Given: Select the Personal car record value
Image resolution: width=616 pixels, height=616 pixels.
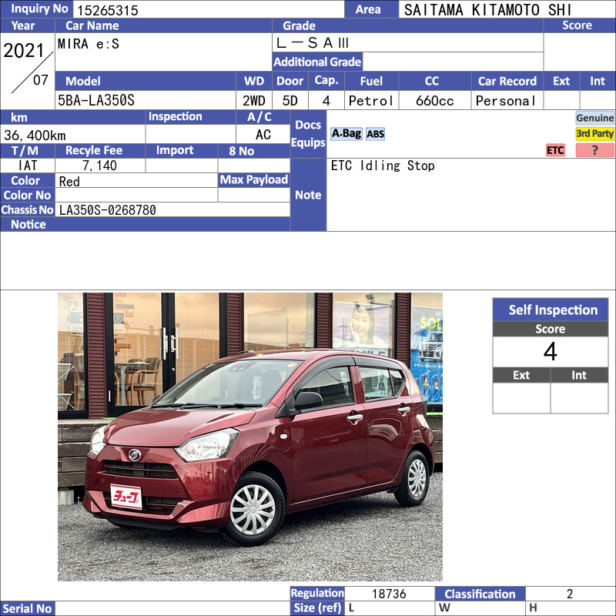Looking at the screenshot, I should pyautogui.click(x=506, y=101).
